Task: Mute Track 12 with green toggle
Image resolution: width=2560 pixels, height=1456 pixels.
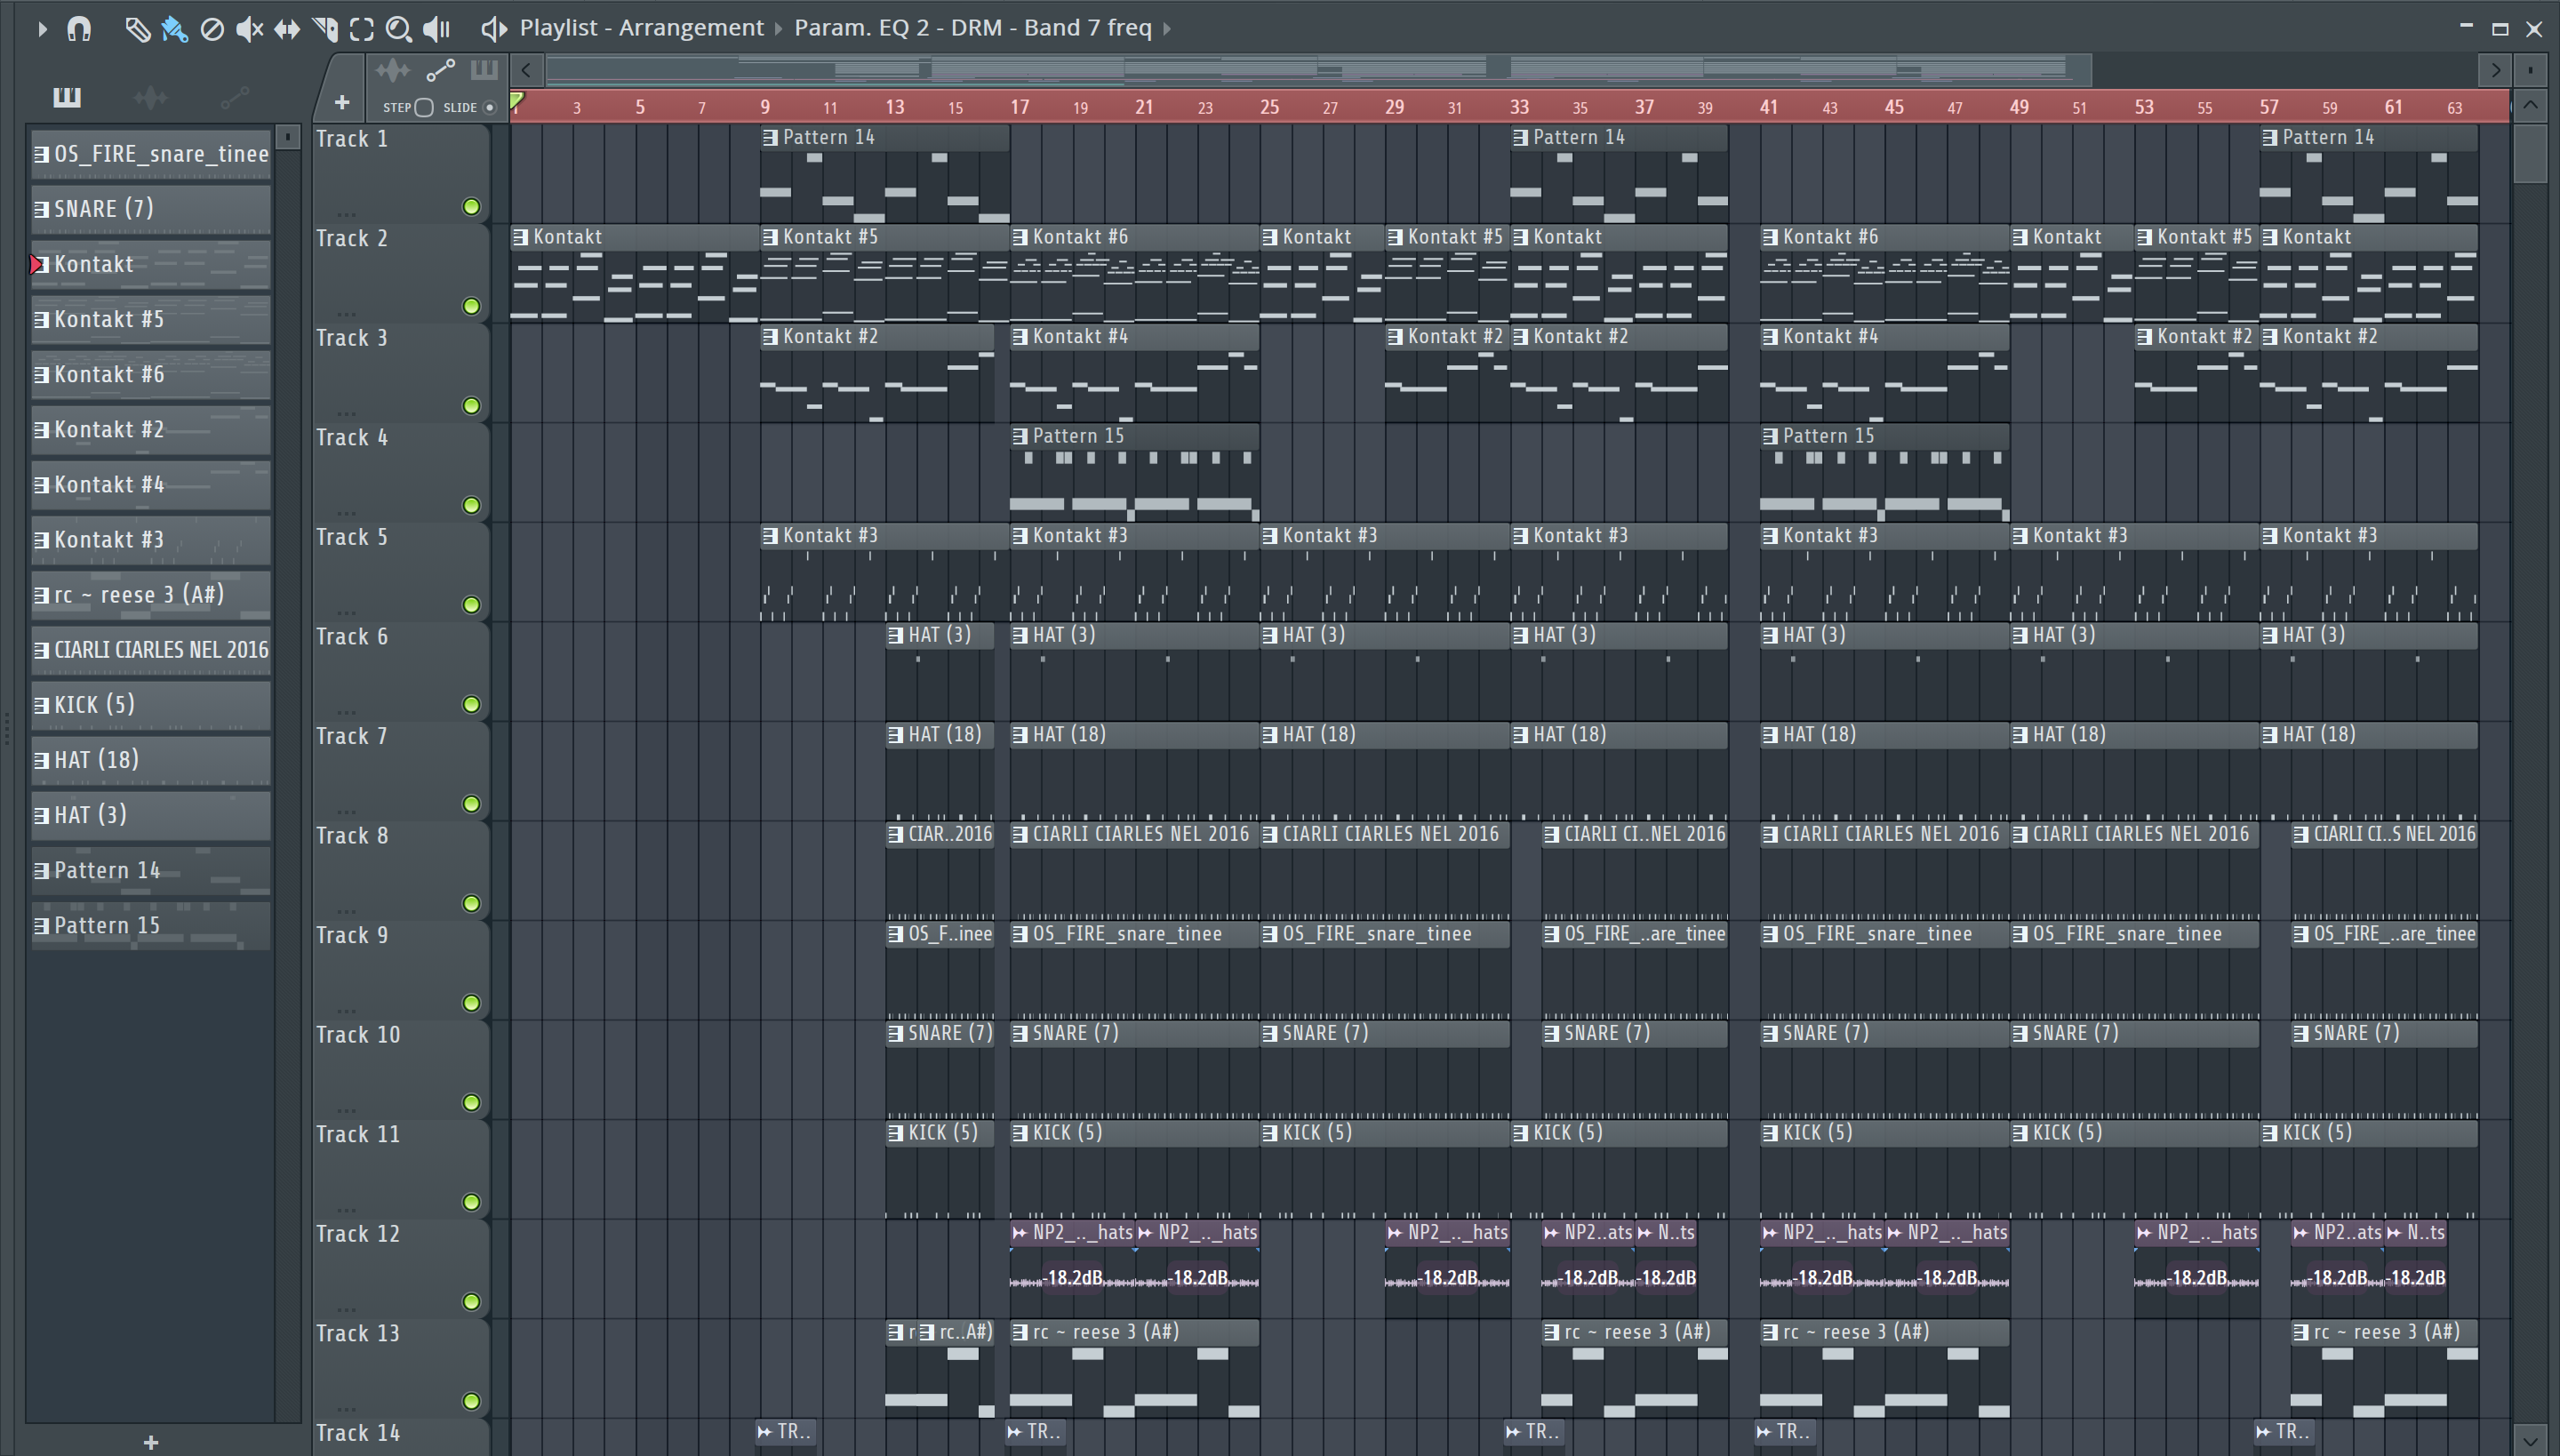Action: 471,1302
